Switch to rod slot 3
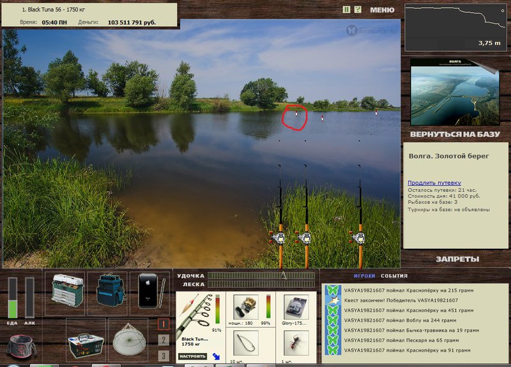The image size is (511, 367). point(164,355)
